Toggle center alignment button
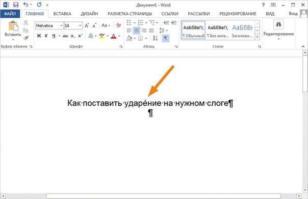Screen dimensions: 308x199 pos(137,31)
